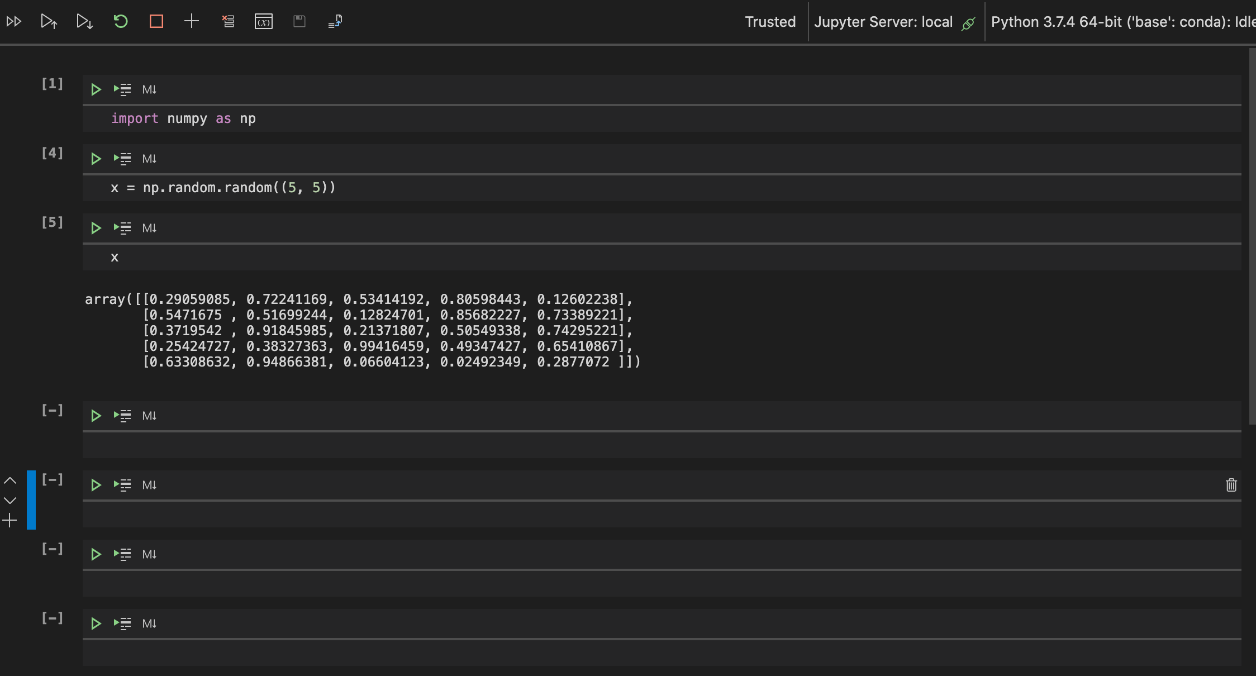Viewport: 1256px width, 676px height.
Task: Toggle Markdown on the focused empty cell
Action: click(149, 485)
